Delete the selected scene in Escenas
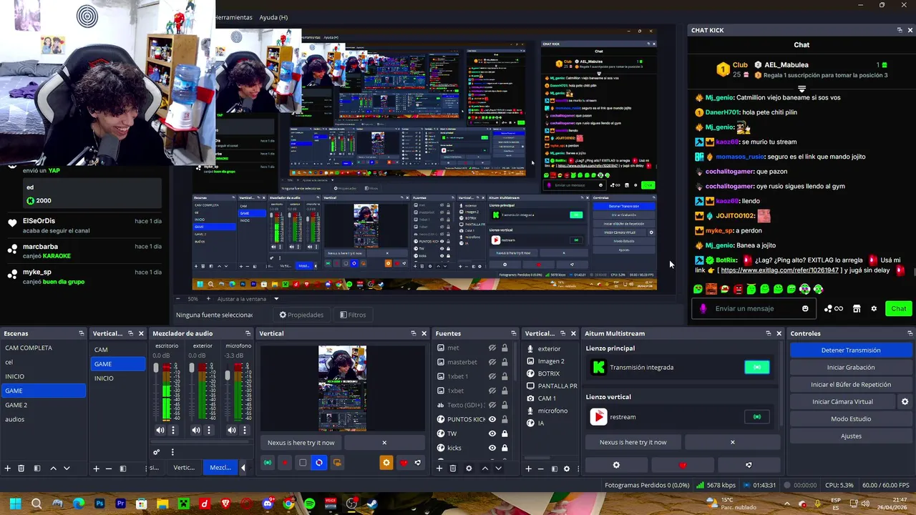916x515 pixels. 21,469
